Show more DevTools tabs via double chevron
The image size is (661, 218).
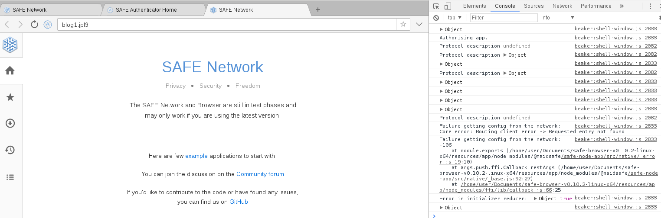click(622, 6)
